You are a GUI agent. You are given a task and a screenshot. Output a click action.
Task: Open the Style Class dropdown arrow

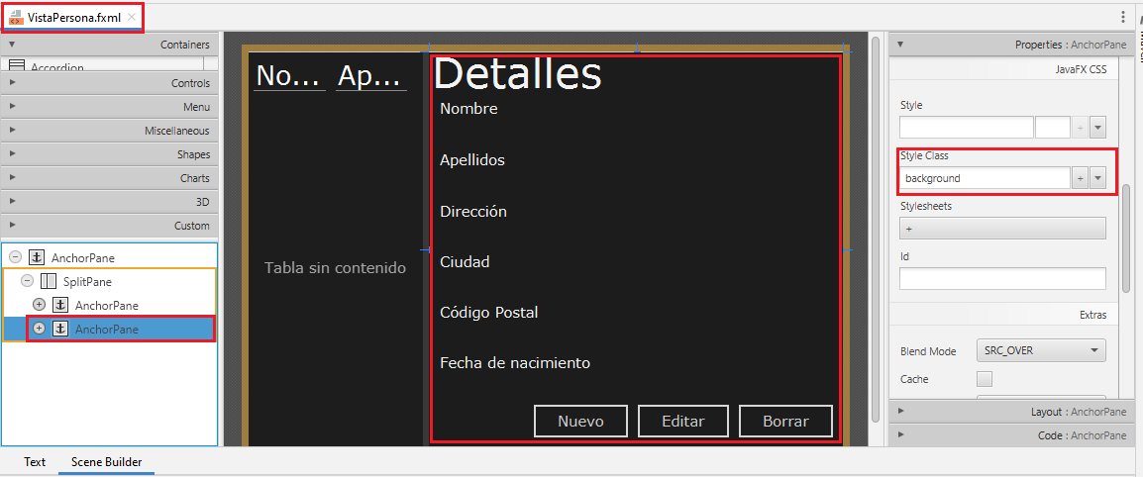tap(1098, 178)
